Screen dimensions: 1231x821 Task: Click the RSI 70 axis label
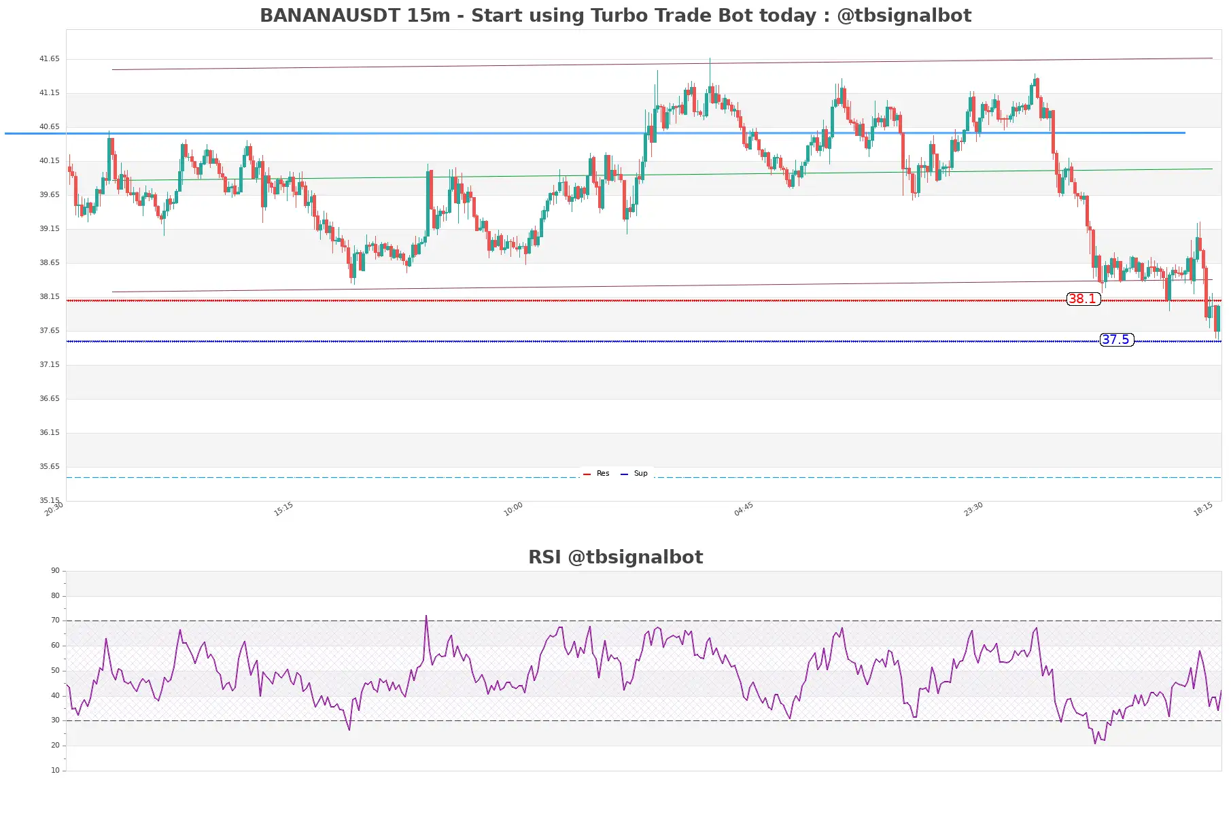pos(56,621)
